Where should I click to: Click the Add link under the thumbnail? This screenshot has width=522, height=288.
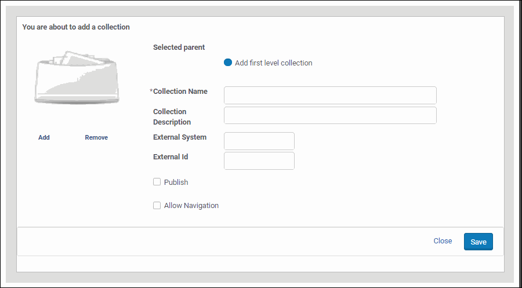(x=44, y=138)
